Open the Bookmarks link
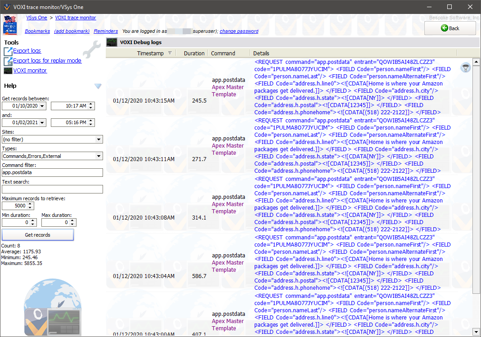 pos(37,31)
